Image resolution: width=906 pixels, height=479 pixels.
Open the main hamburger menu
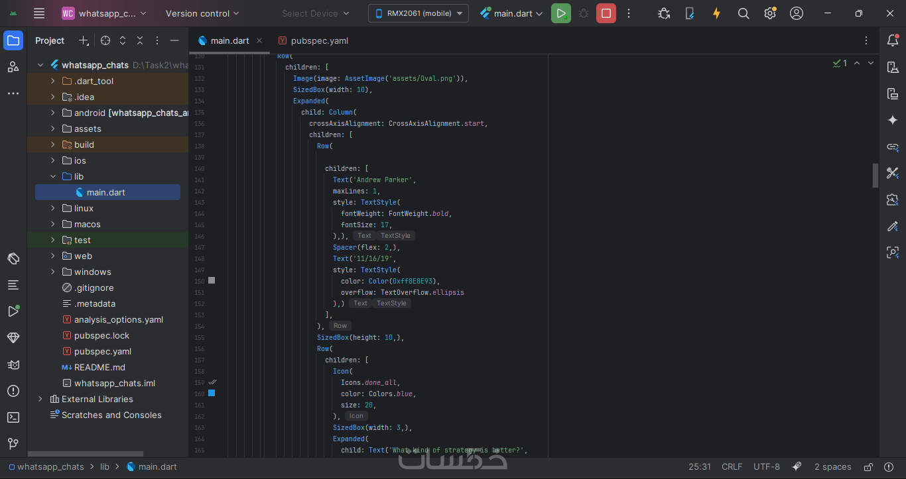pos(39,13)
